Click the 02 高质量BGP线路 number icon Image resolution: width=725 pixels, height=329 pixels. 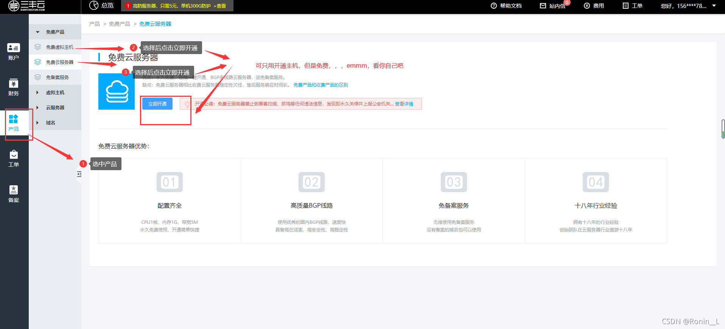pyautogui.click(x=311, y=182)
